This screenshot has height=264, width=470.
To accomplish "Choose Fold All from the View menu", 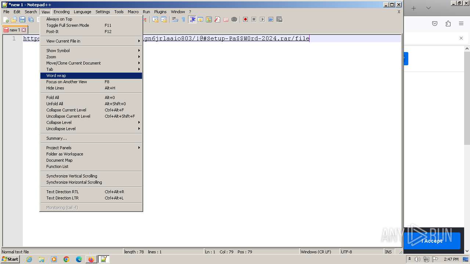I will (x=91, y=98).
